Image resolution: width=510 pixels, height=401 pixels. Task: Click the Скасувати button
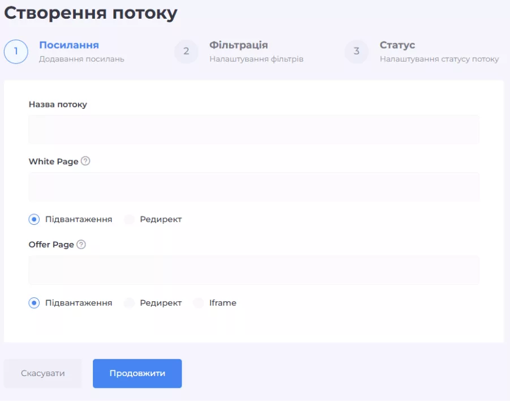point(43,373)
